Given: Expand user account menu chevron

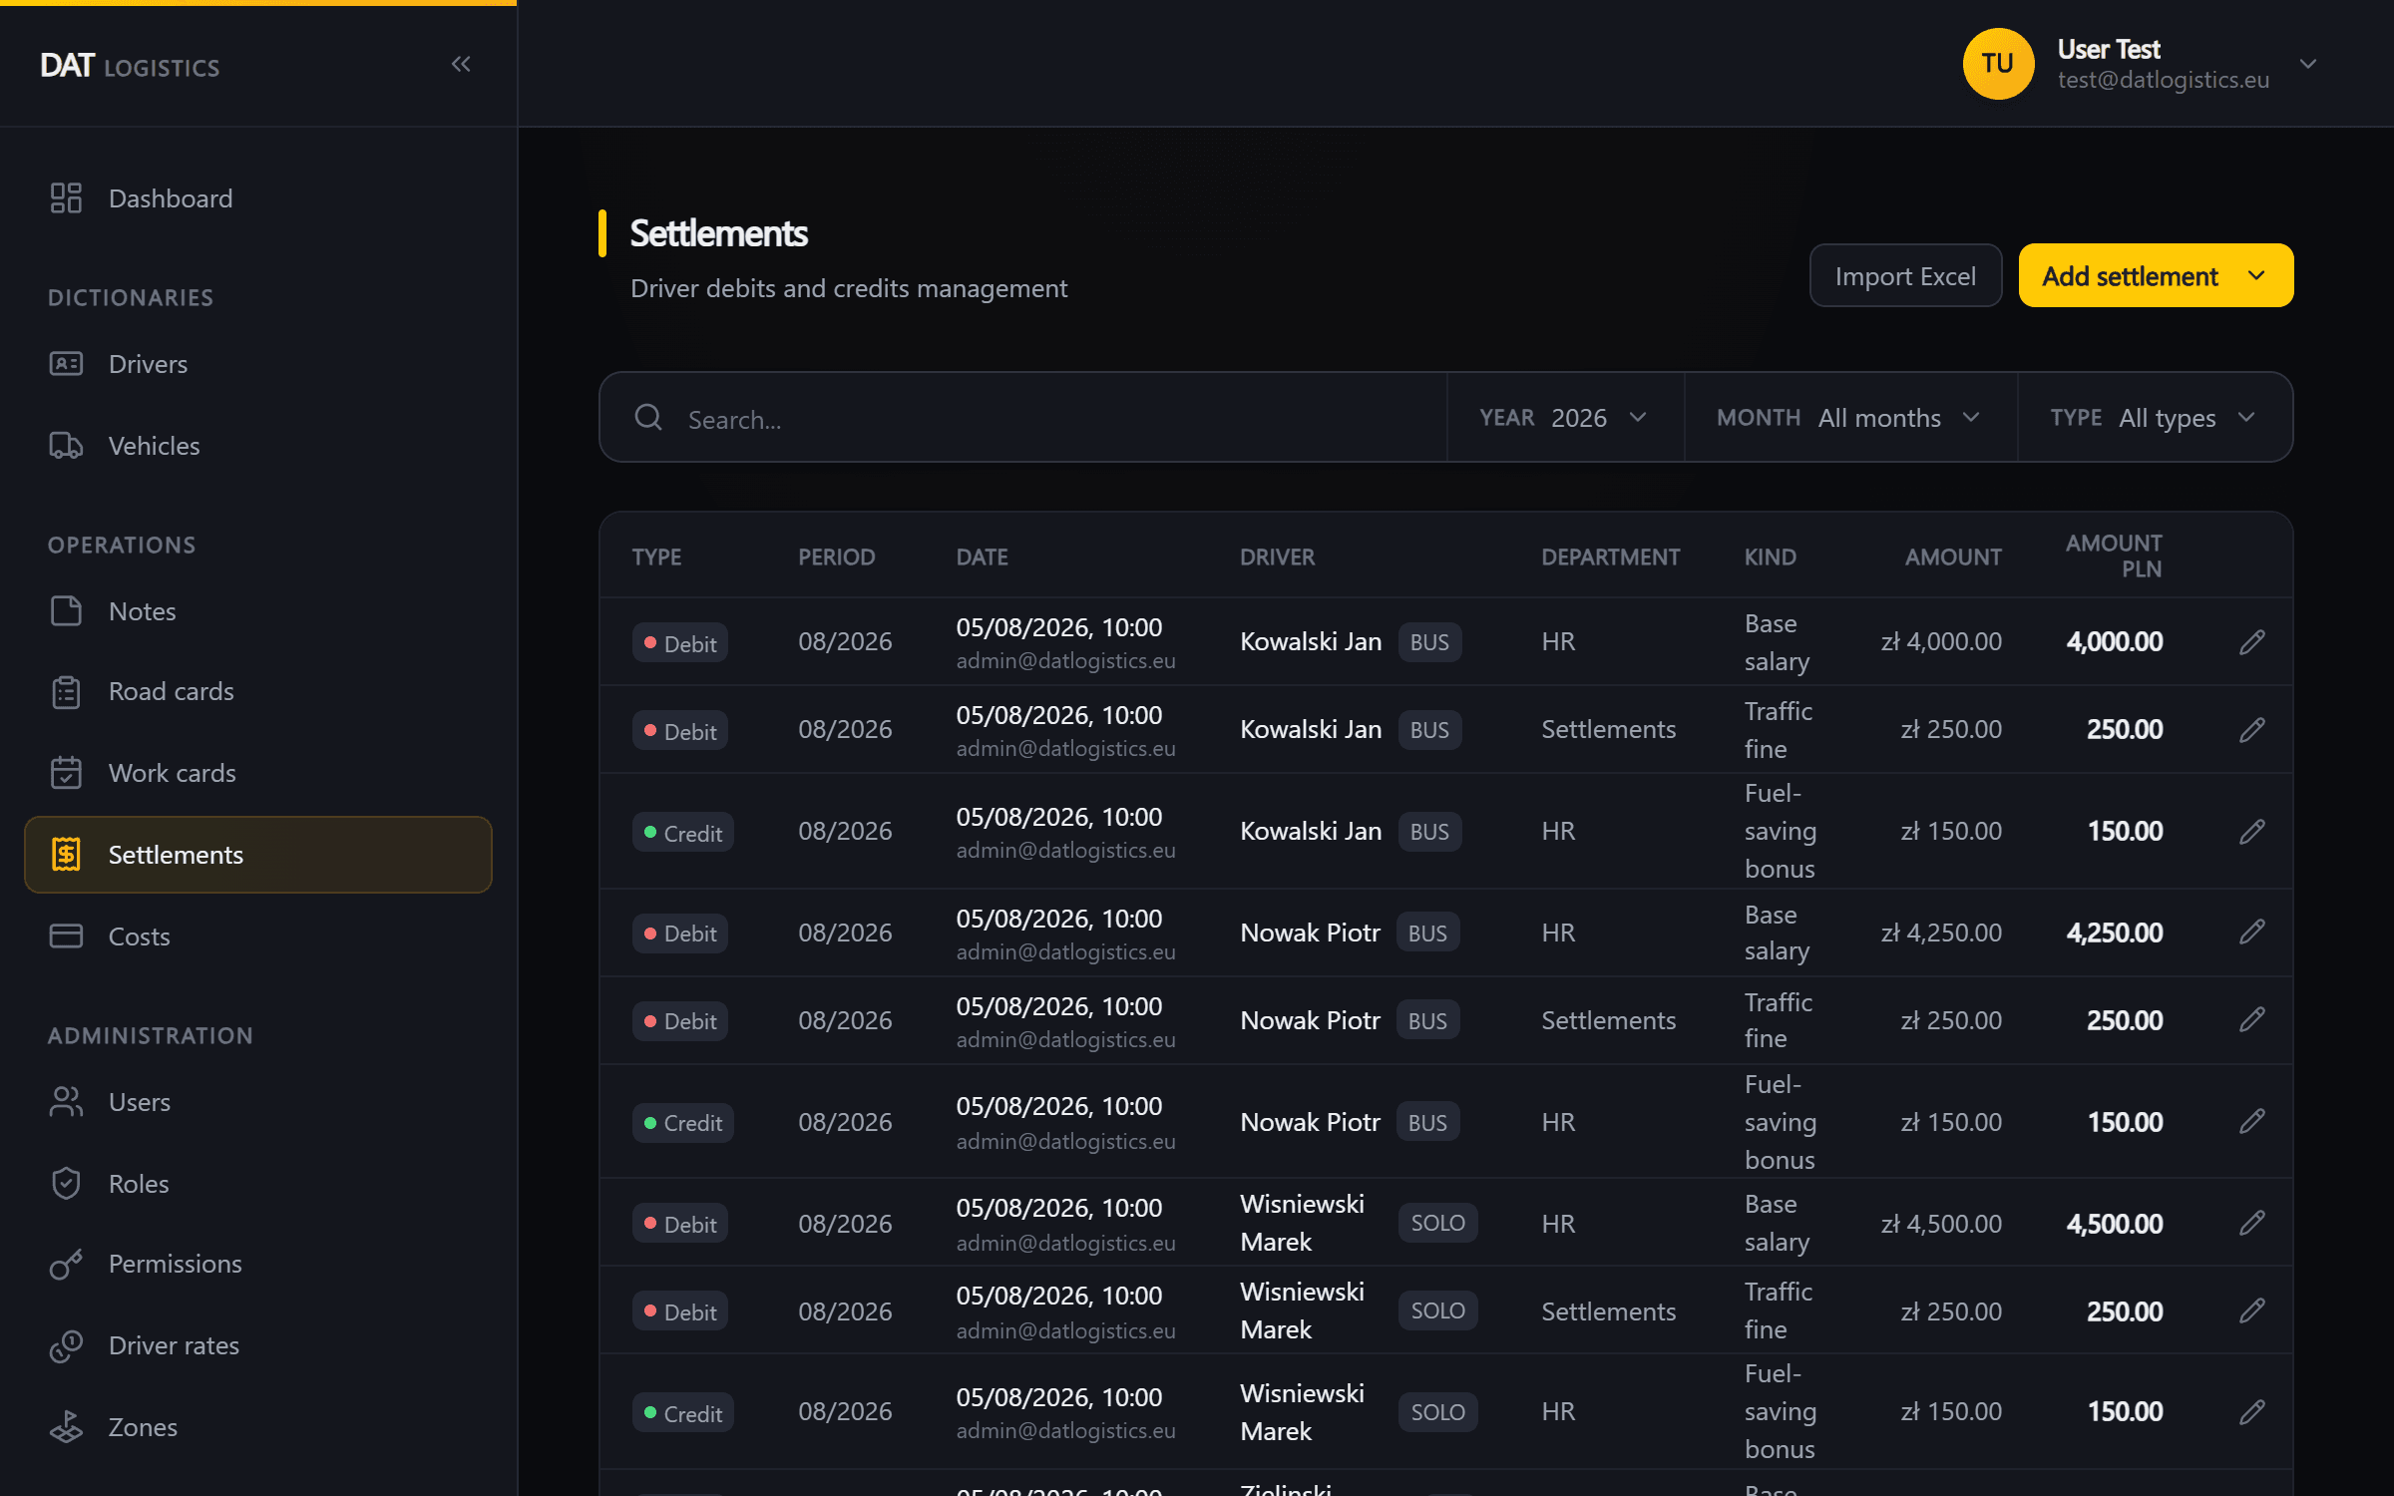Looking at the screenshot, I should click(2307, 64).
